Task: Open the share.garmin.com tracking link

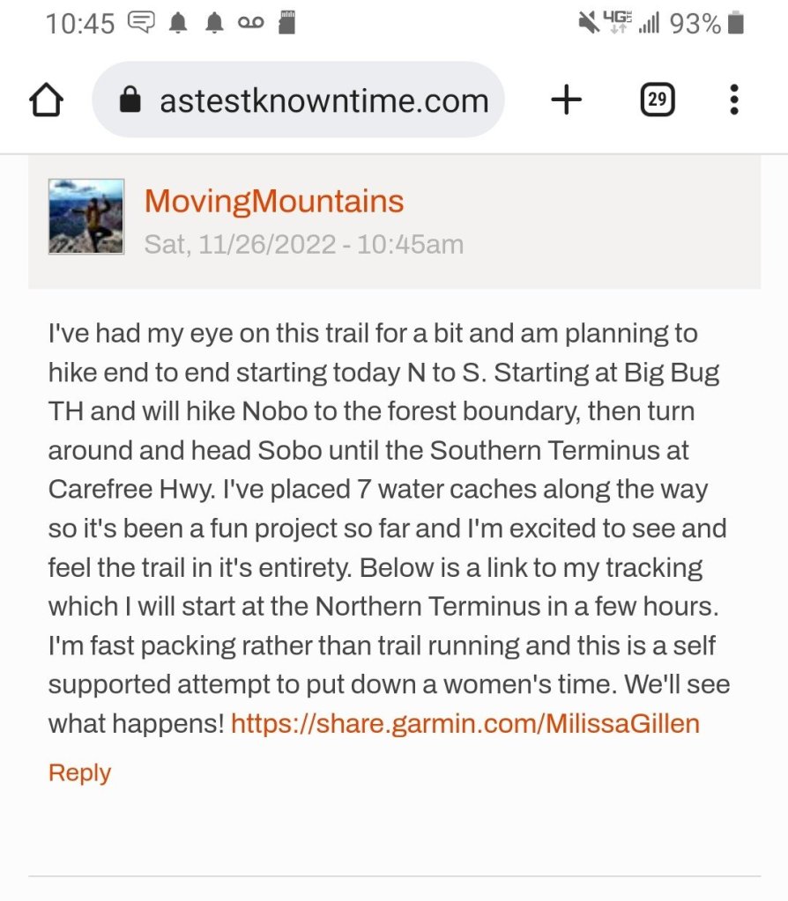Action: 465,724
